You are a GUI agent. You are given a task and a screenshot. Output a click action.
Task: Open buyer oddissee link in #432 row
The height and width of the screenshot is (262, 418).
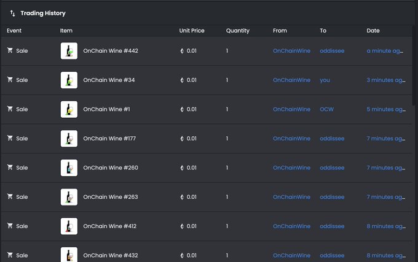click(332, 256)
